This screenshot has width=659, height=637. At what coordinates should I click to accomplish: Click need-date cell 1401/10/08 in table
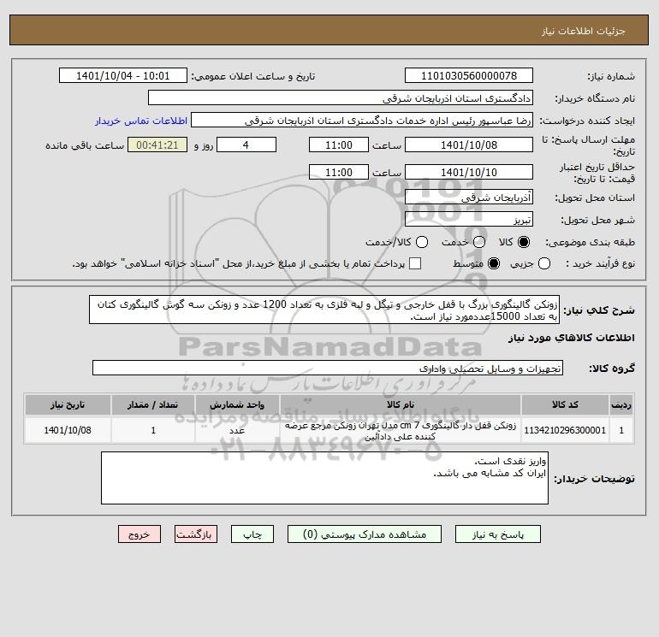pos(68,430)
